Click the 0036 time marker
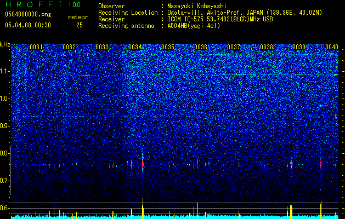345x219 pixels. click(x=201, y=47)
